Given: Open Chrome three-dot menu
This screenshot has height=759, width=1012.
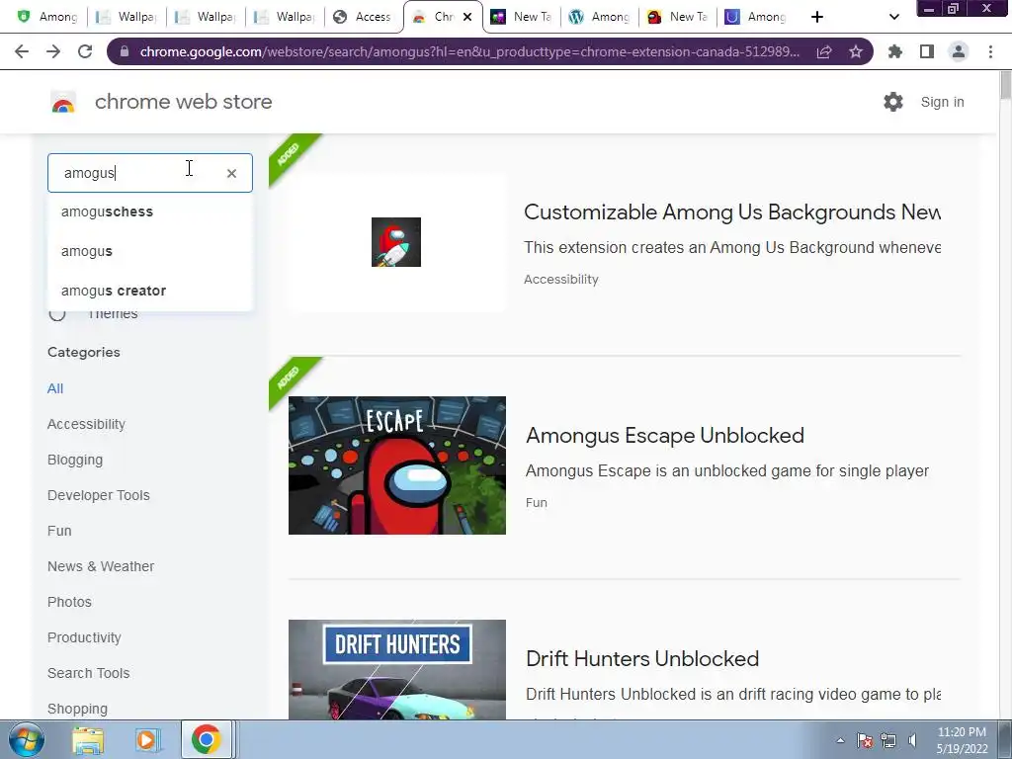Looking at the screenshot, I should click(990, 51).
